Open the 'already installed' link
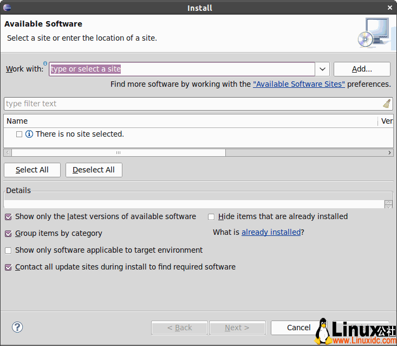This screenshot has width=397, height=346. pyautogui.click(x=271, y=232)
